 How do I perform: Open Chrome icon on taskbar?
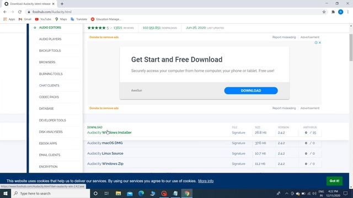pyautogui.click(x=187, y=194)
